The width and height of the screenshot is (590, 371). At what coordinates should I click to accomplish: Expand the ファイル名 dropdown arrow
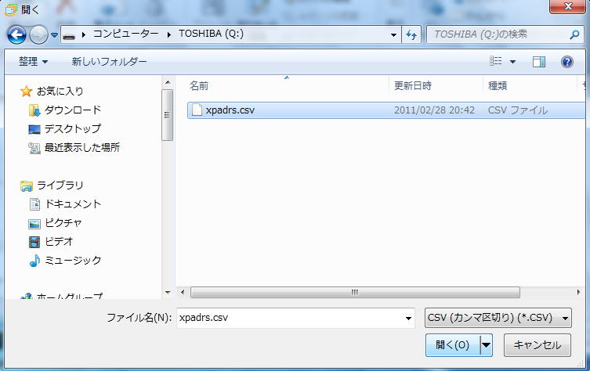pyautogui.click(x=409, y=319)
